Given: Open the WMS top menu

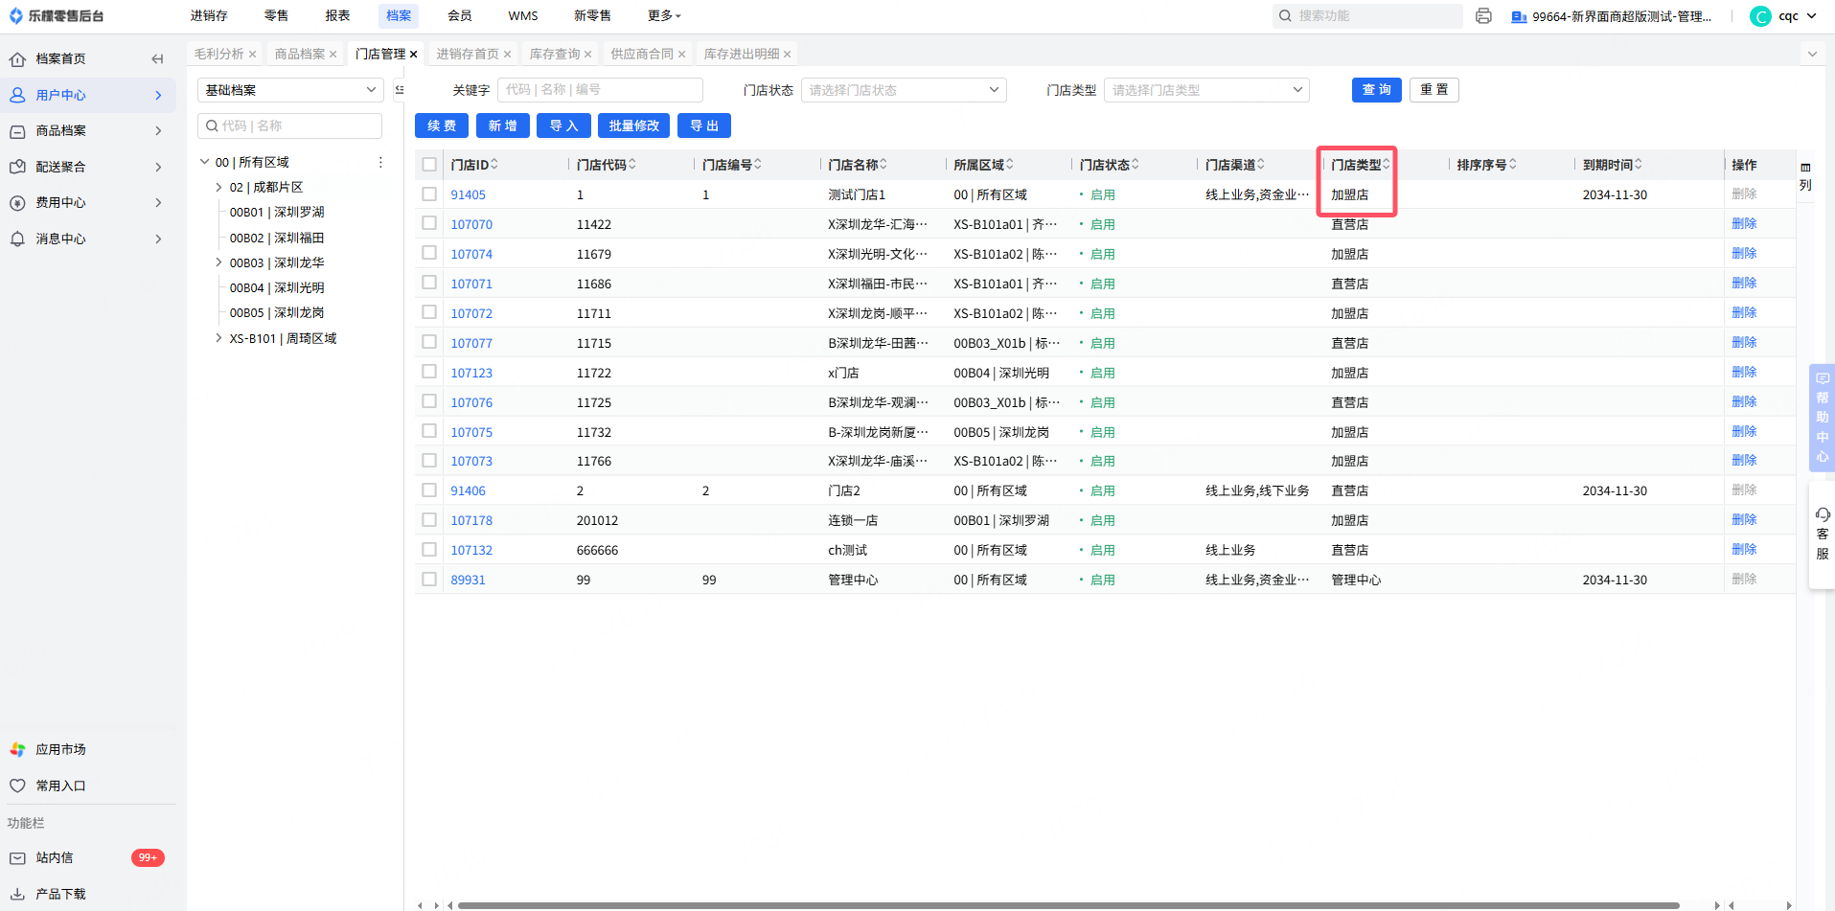Looking at the screenshot, I should (x=523, y=16).
